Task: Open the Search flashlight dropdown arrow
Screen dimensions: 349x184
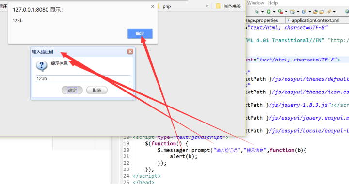Action: coord(334,12)
